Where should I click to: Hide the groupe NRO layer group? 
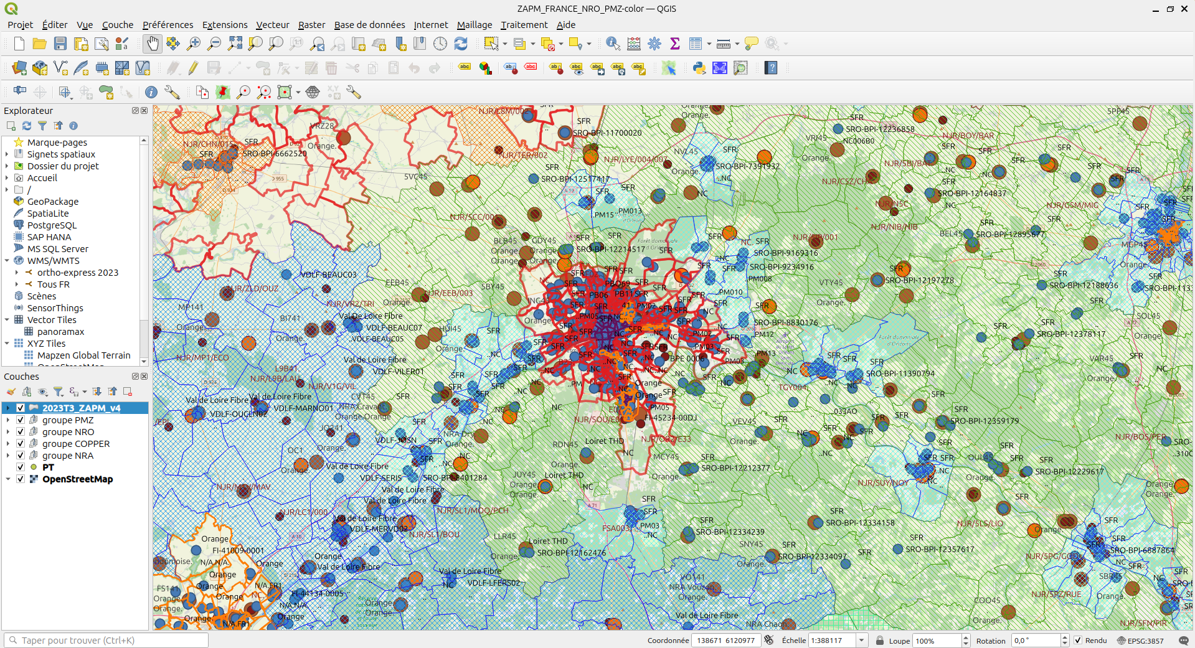pos(21,432)
